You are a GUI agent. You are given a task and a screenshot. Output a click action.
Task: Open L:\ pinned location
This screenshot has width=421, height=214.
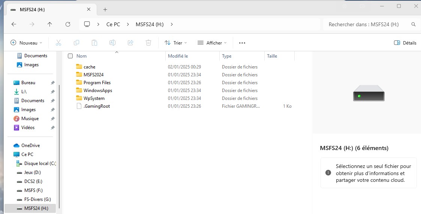(20, 92)
